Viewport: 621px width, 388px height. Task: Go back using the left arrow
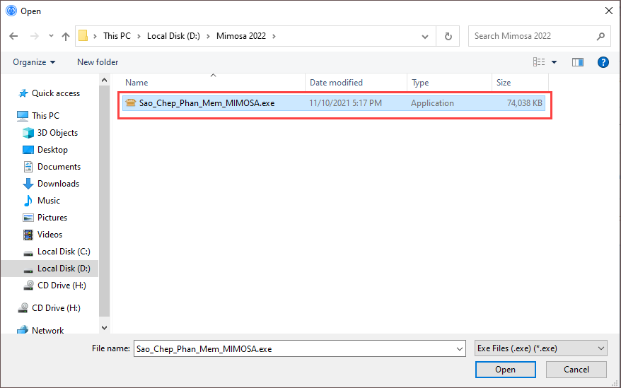coord(14,36)
